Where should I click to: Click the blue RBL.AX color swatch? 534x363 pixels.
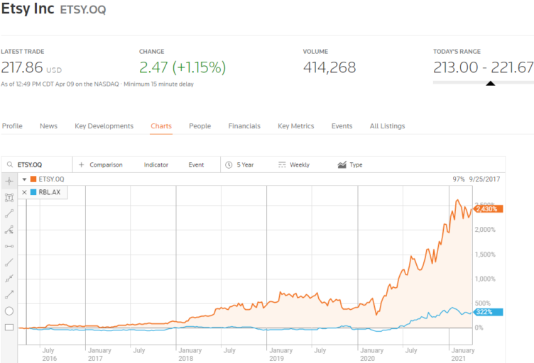point(33,192)
